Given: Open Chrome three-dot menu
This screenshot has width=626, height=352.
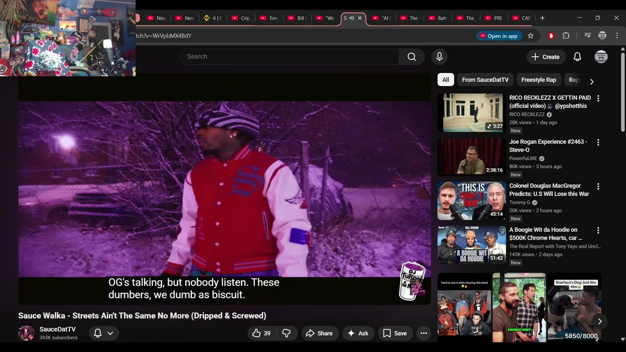Looking at the screenshot, I should 617,36.
